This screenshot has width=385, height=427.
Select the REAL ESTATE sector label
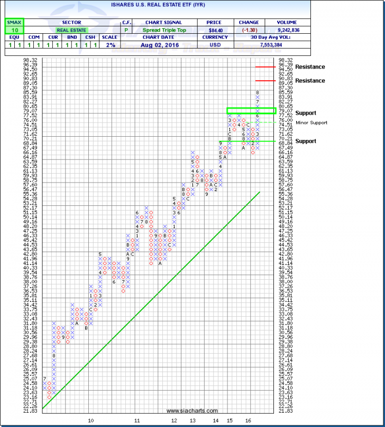[x=70, y=31]
